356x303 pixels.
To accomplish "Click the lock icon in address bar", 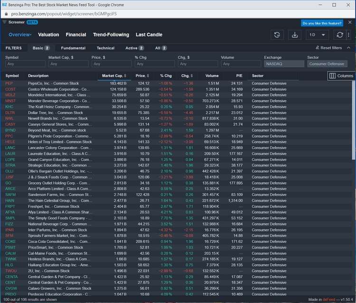I will 6,14.
